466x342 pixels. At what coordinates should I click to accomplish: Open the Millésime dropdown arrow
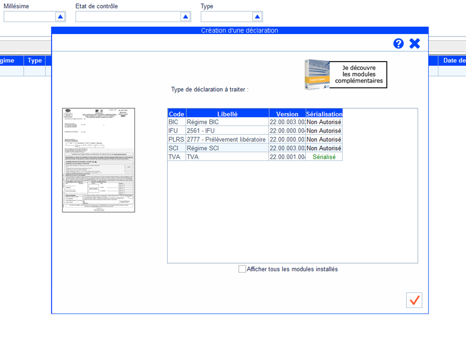click(x=60, y=17)
